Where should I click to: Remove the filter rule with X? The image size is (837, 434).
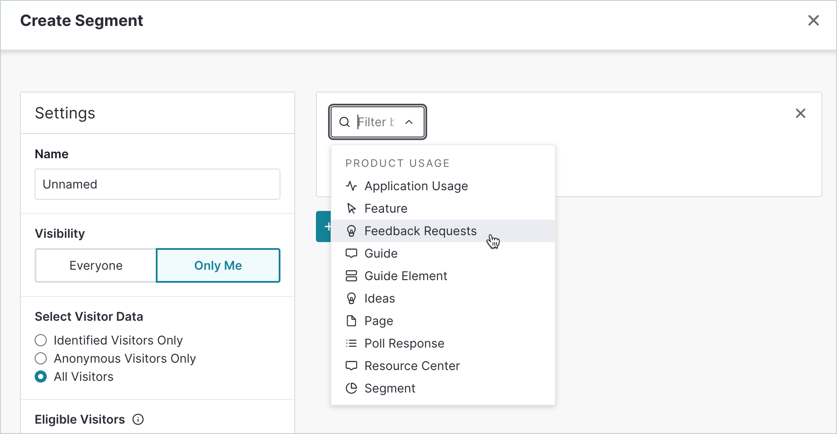pyautogui.click(x=800, y=113)
